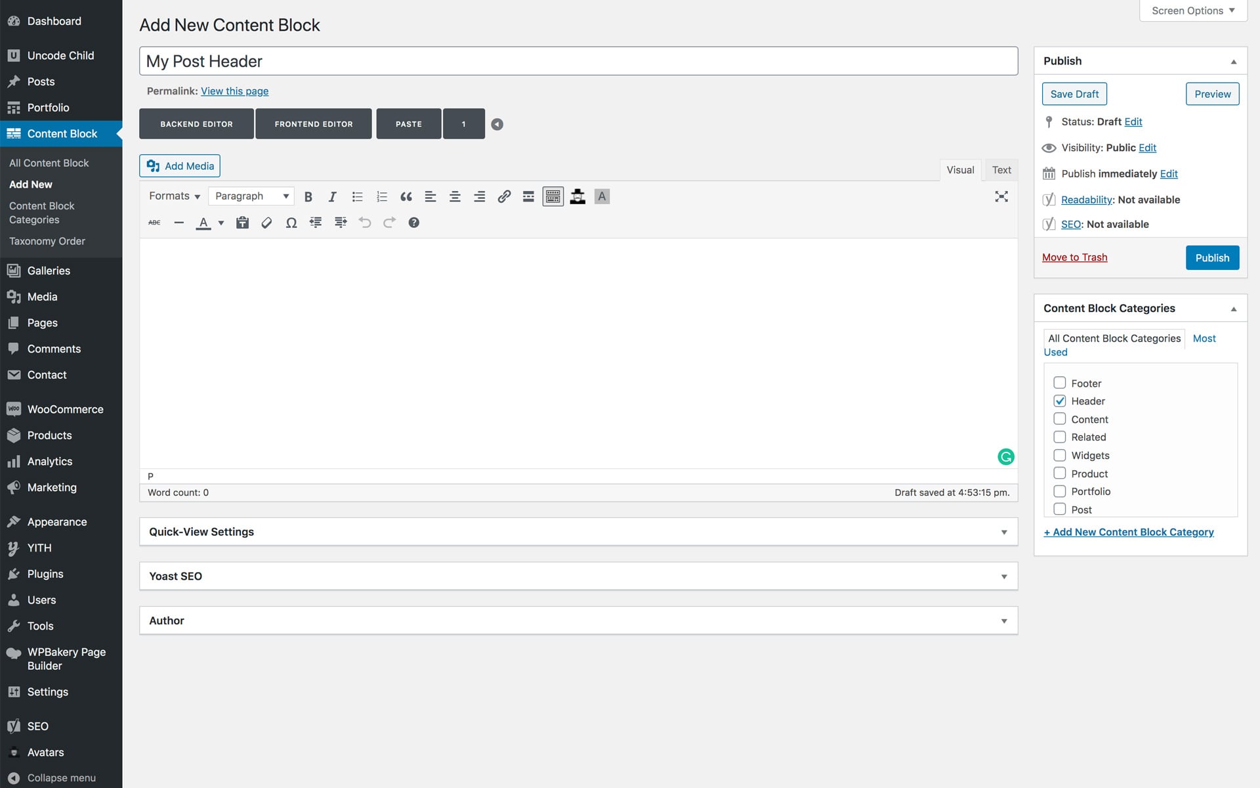
Task: Insert a special character (omega)
Action: 291,223
